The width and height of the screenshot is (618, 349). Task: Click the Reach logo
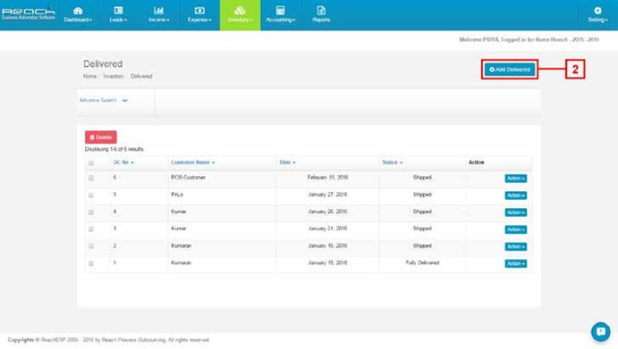click(x=28, y=13)
